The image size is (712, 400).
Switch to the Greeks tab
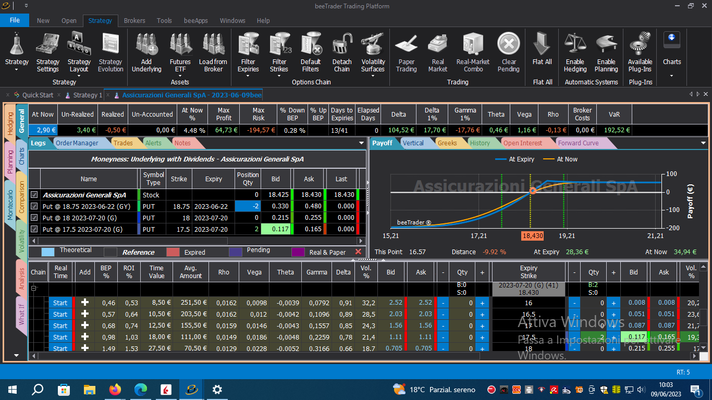[x=447, y=143]
